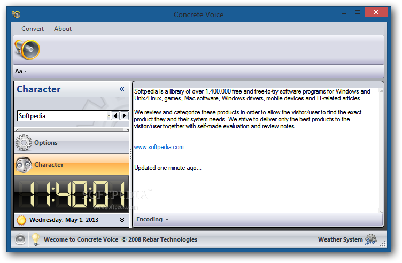Open the Softpedia character combo box
The height and width of the screenshot is (263, 402).
point(64,116)
